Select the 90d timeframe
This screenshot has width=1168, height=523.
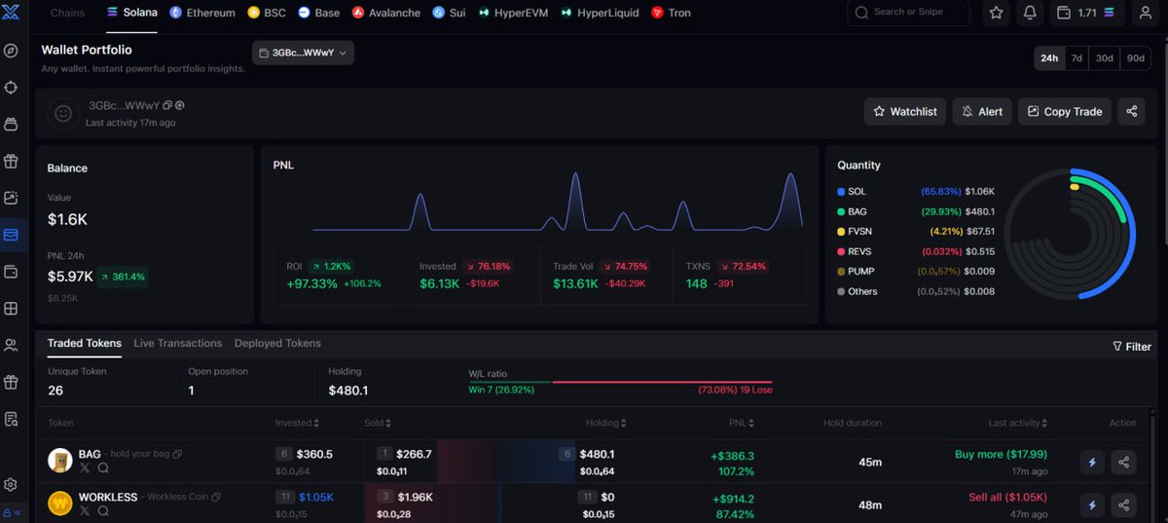click(x=1135, y=57)
